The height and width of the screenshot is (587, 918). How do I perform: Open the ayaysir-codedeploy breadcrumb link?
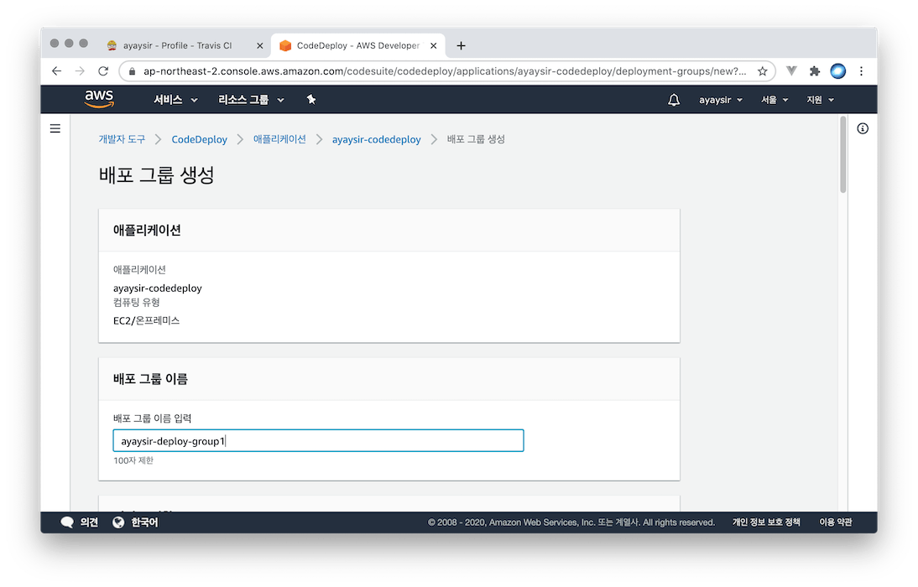(x=376, y=139)
